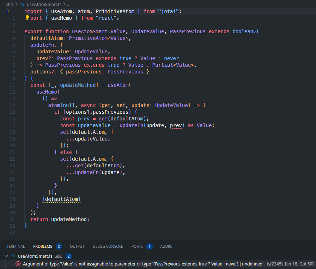Click the file problems count badge in list

coord(69,256)
